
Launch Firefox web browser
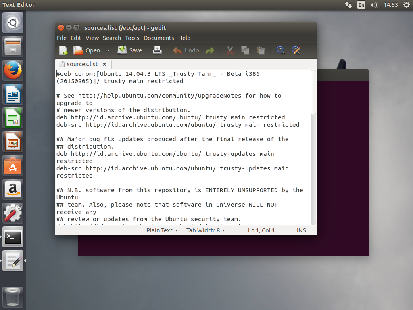pyautogui.click(x=13, y=70)
